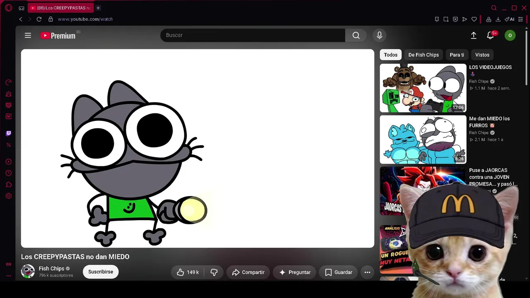530x298 pixels.
Task: Share the video via Compartir
Action: coord(248,272)
